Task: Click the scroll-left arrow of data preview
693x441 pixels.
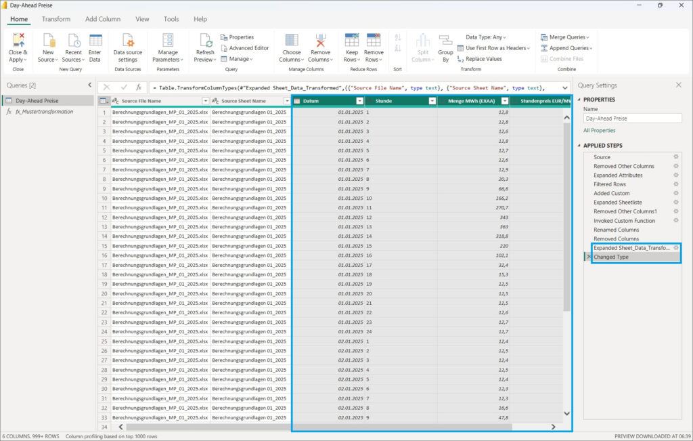Action: coord(120,427)
